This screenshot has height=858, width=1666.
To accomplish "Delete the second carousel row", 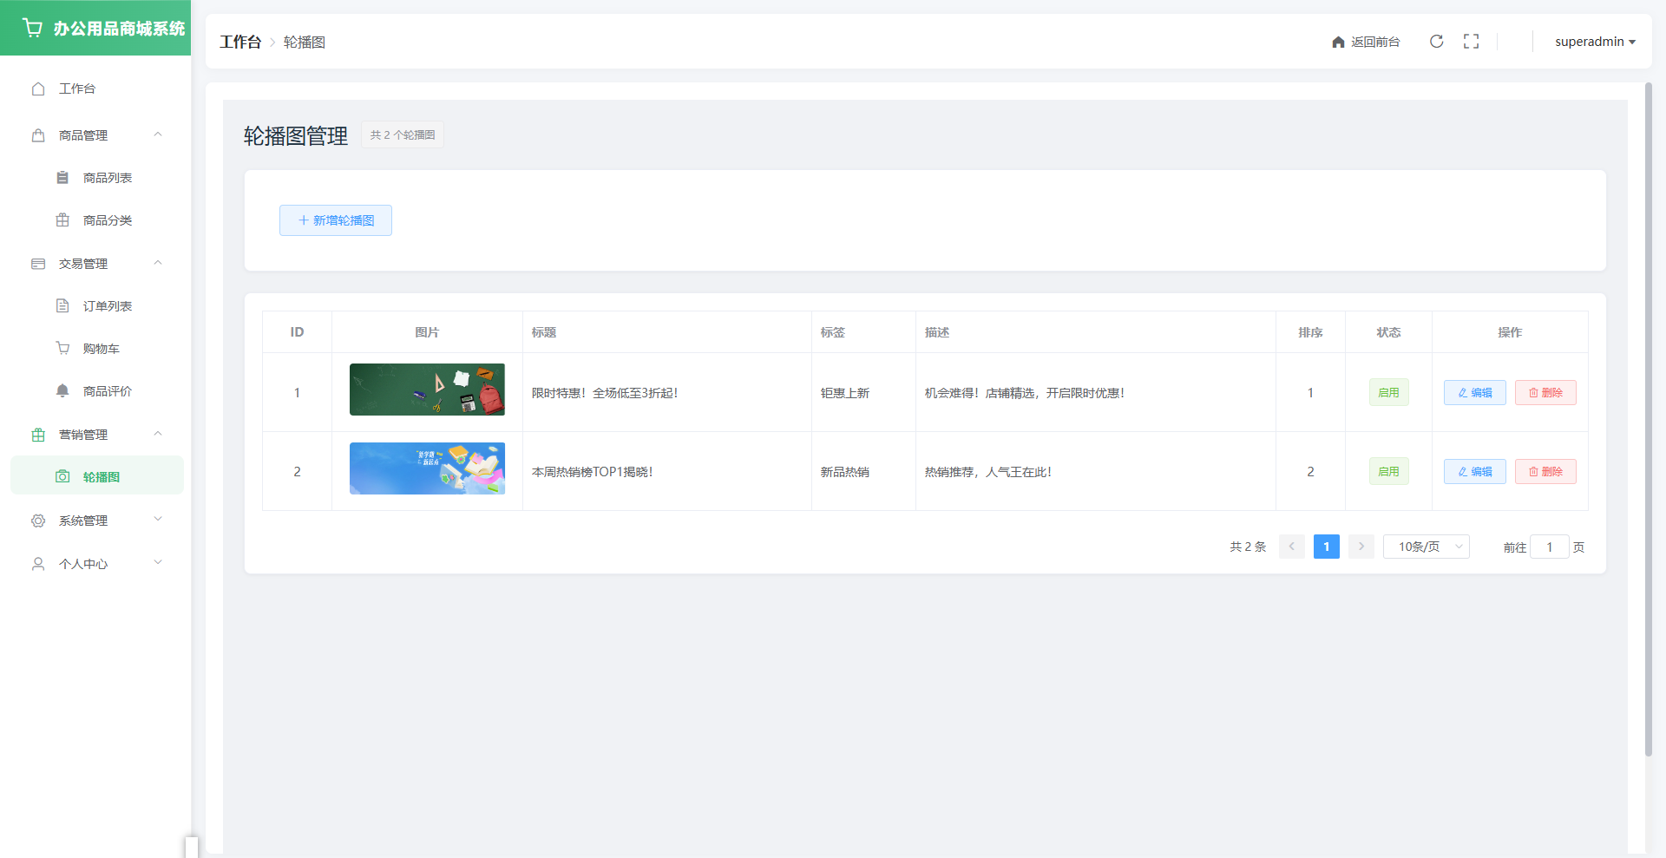I will coord(1545,472).
